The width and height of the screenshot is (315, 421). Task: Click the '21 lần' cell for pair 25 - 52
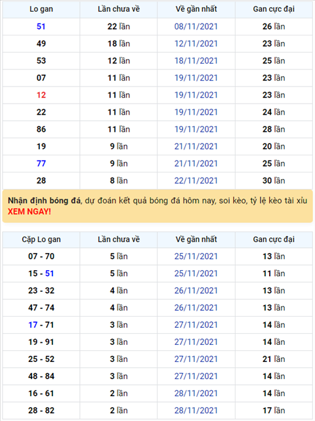click(274, 359)
